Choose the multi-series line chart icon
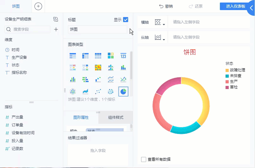The image size is (255, 168). click(123, 79)
